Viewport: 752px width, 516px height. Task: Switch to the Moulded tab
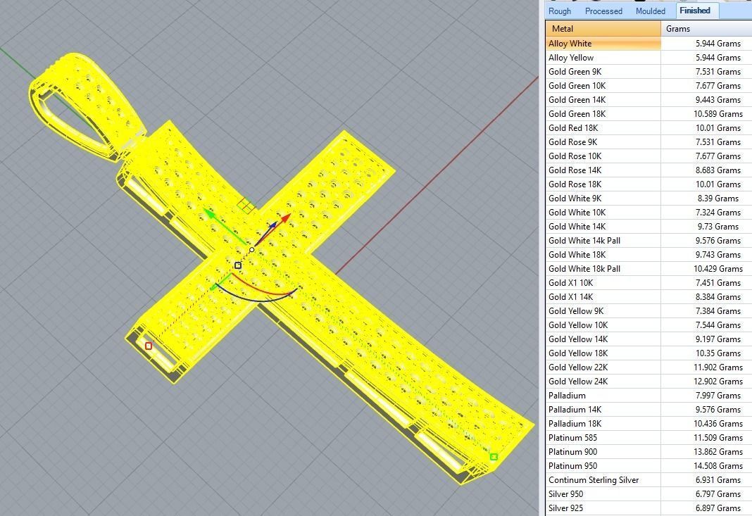[651, 11]
